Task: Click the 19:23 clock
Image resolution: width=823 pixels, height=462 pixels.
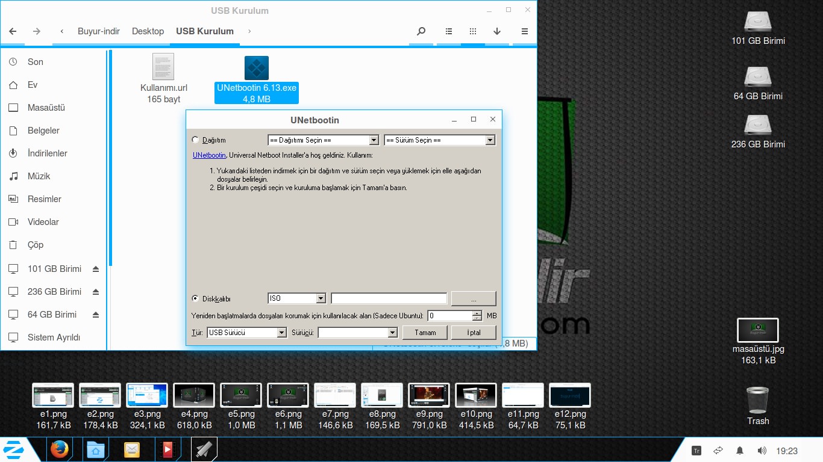Action: pos(787,451)
